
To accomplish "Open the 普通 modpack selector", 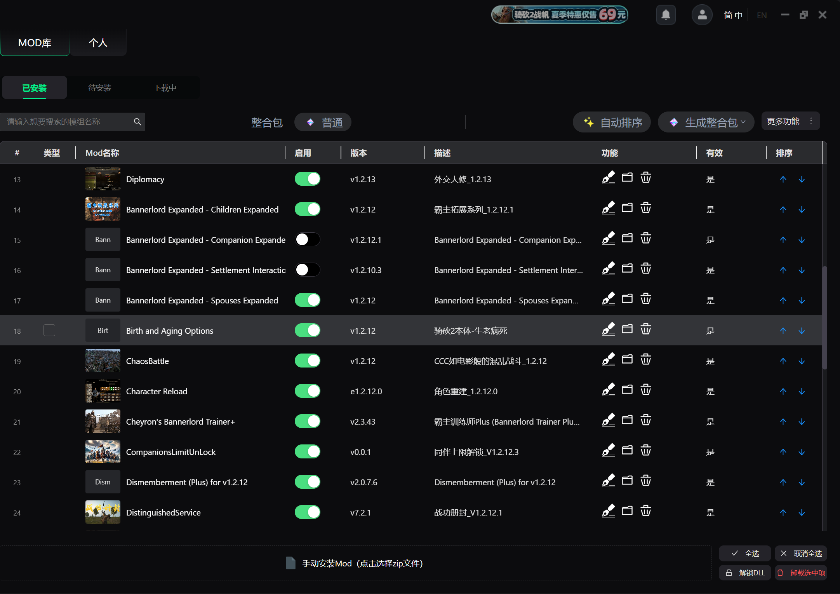I will click(323, 122).
